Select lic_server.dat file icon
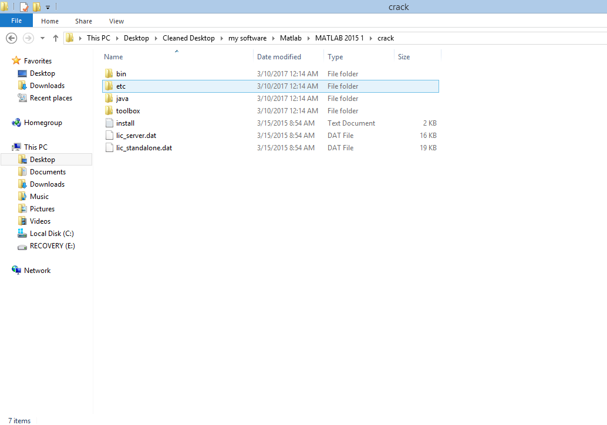The height and width of the screenshot is (425, 607). pyautogui.click(x=109, y=136)
